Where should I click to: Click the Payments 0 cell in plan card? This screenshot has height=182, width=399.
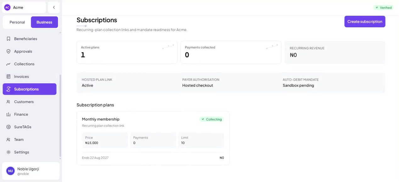153,140
